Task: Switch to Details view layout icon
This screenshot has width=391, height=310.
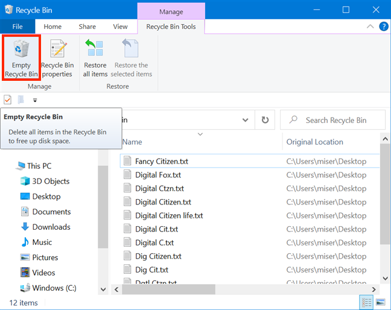Action: point(366,303)
